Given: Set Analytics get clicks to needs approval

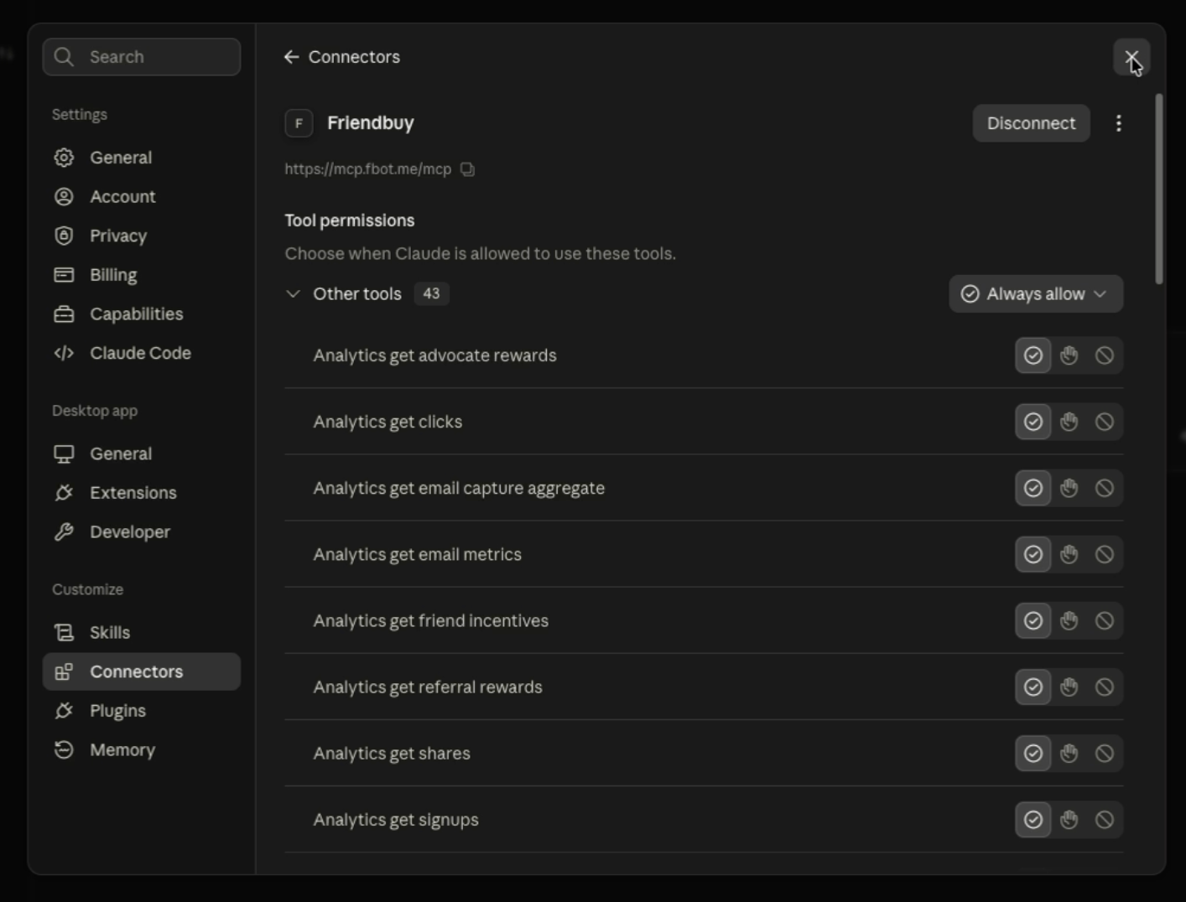Looking at the screenshot, I should tap(1069, 422).
